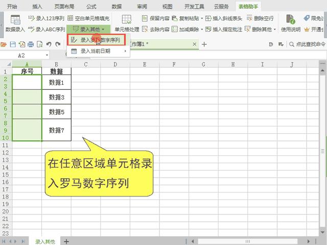Click 去除内容 remove content button
The height and width of the screenshot is (245, 327).
coord(155,30)
